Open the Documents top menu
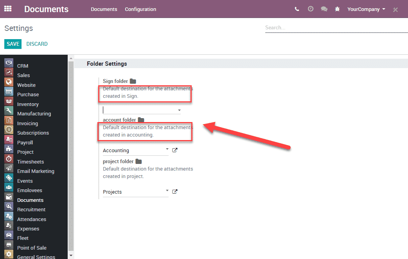The width and height of the screenshot is (408, 259). point(104,9)
